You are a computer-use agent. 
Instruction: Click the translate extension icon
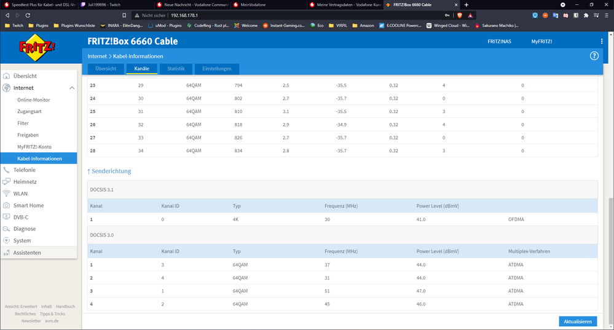click(x=555, y=15)
